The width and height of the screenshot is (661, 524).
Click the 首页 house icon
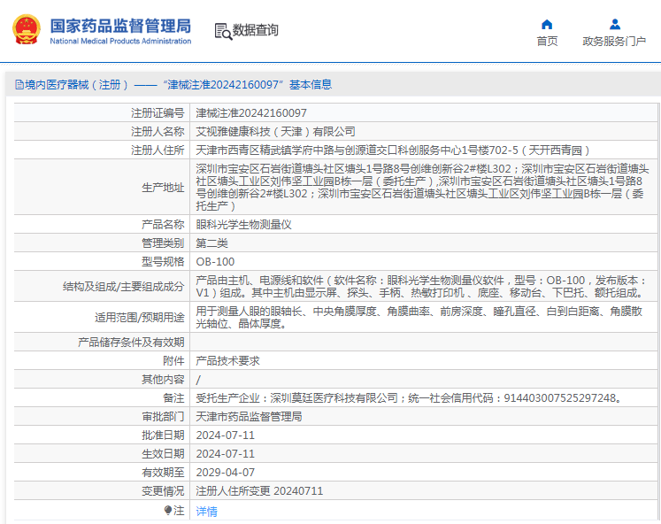pos(547,25)
